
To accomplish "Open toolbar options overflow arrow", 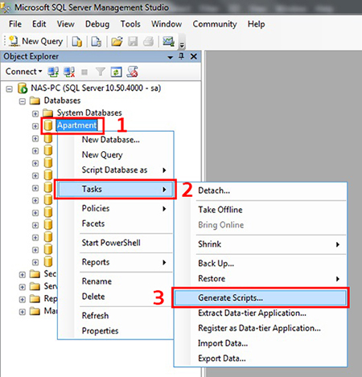I will [182, 45].
